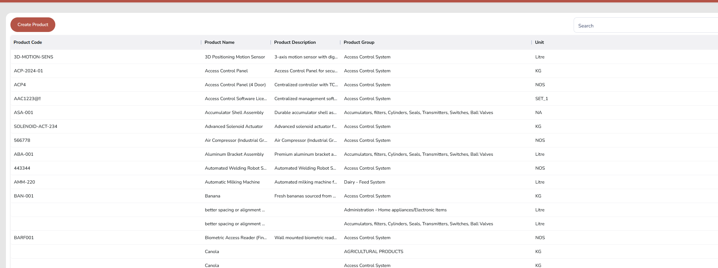Click the AAC1223@!! product code

27,99
